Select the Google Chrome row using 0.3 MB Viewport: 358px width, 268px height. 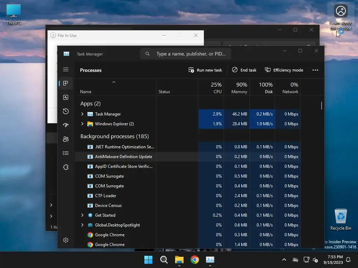[188, 235]
